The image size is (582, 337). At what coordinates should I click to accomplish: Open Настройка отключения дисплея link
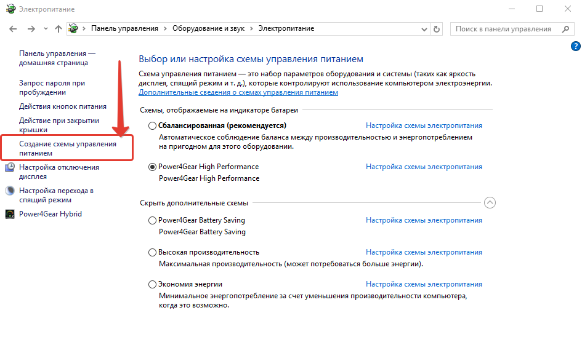(59, 172)
